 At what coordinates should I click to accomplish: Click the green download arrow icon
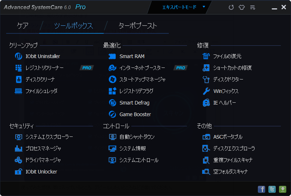click(283, 189)
